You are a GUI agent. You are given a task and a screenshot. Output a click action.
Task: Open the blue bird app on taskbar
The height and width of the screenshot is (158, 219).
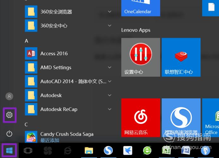128,150
